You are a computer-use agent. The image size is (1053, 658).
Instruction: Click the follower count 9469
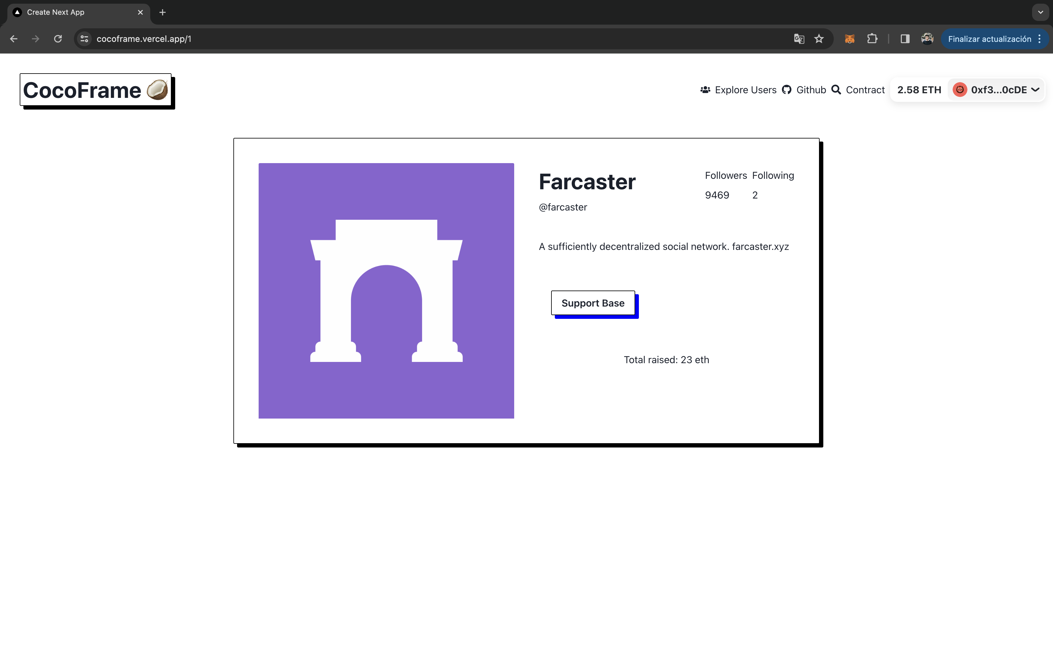(x=717, y=195)
